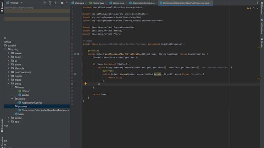Image resolution: width=264 pixels, height=148 pixels.
Task: Click the postProcessAfterInitialization method name
Action: tap(123, 54)
